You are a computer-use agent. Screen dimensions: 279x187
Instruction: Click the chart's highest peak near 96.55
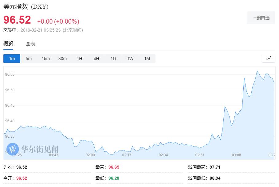point(257,71)
